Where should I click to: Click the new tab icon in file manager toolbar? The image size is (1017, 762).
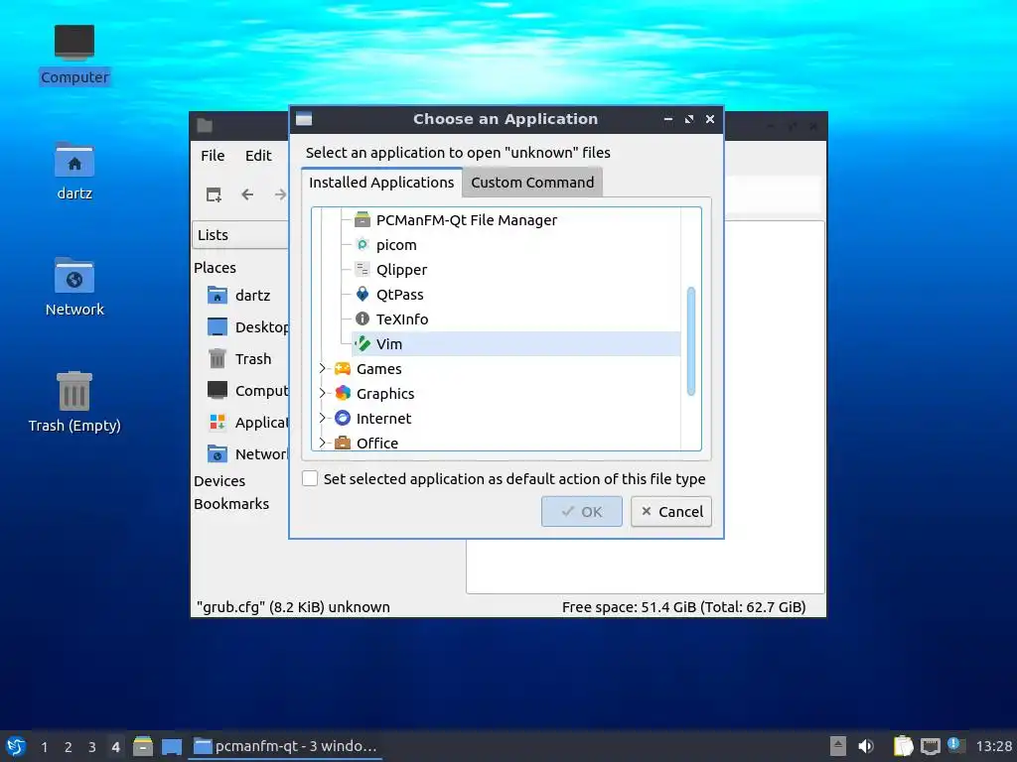(x=214, y=194)
